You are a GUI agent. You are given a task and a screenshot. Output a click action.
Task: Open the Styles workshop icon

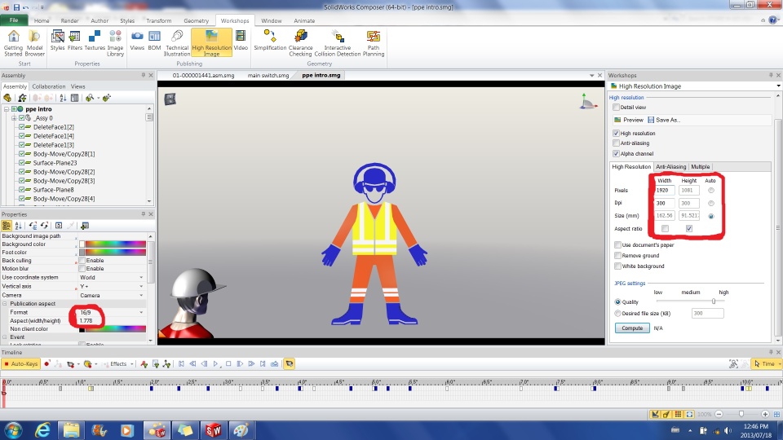(57, 41)
